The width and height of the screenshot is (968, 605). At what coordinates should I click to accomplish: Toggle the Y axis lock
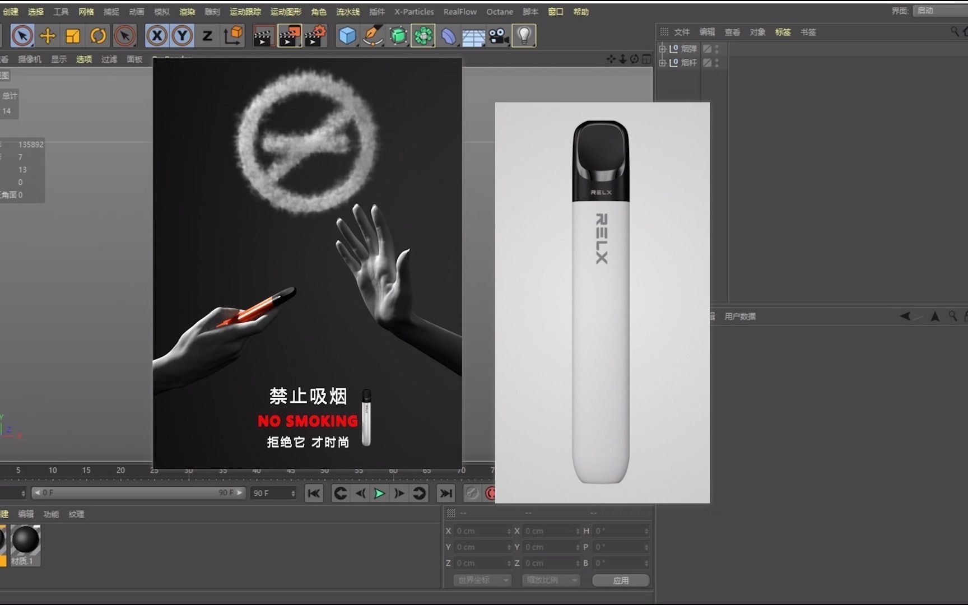click(182, 36)
